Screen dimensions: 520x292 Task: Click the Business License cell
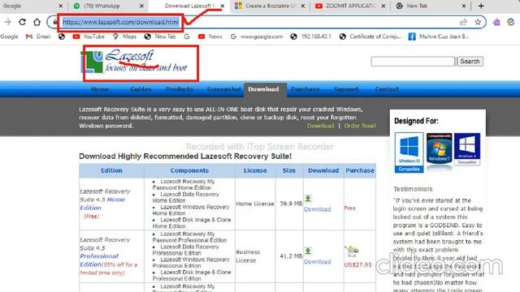(255, 256)
